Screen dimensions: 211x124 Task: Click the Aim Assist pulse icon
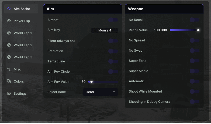[x=9, y=9]
